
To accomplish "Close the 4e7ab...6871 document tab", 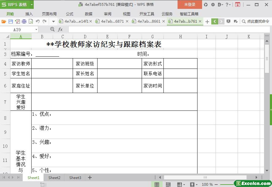I will pyautogui.click(x=127, y=21).
